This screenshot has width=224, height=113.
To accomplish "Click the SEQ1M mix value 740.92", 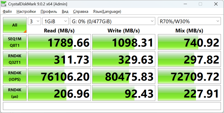I will (189, 42).
